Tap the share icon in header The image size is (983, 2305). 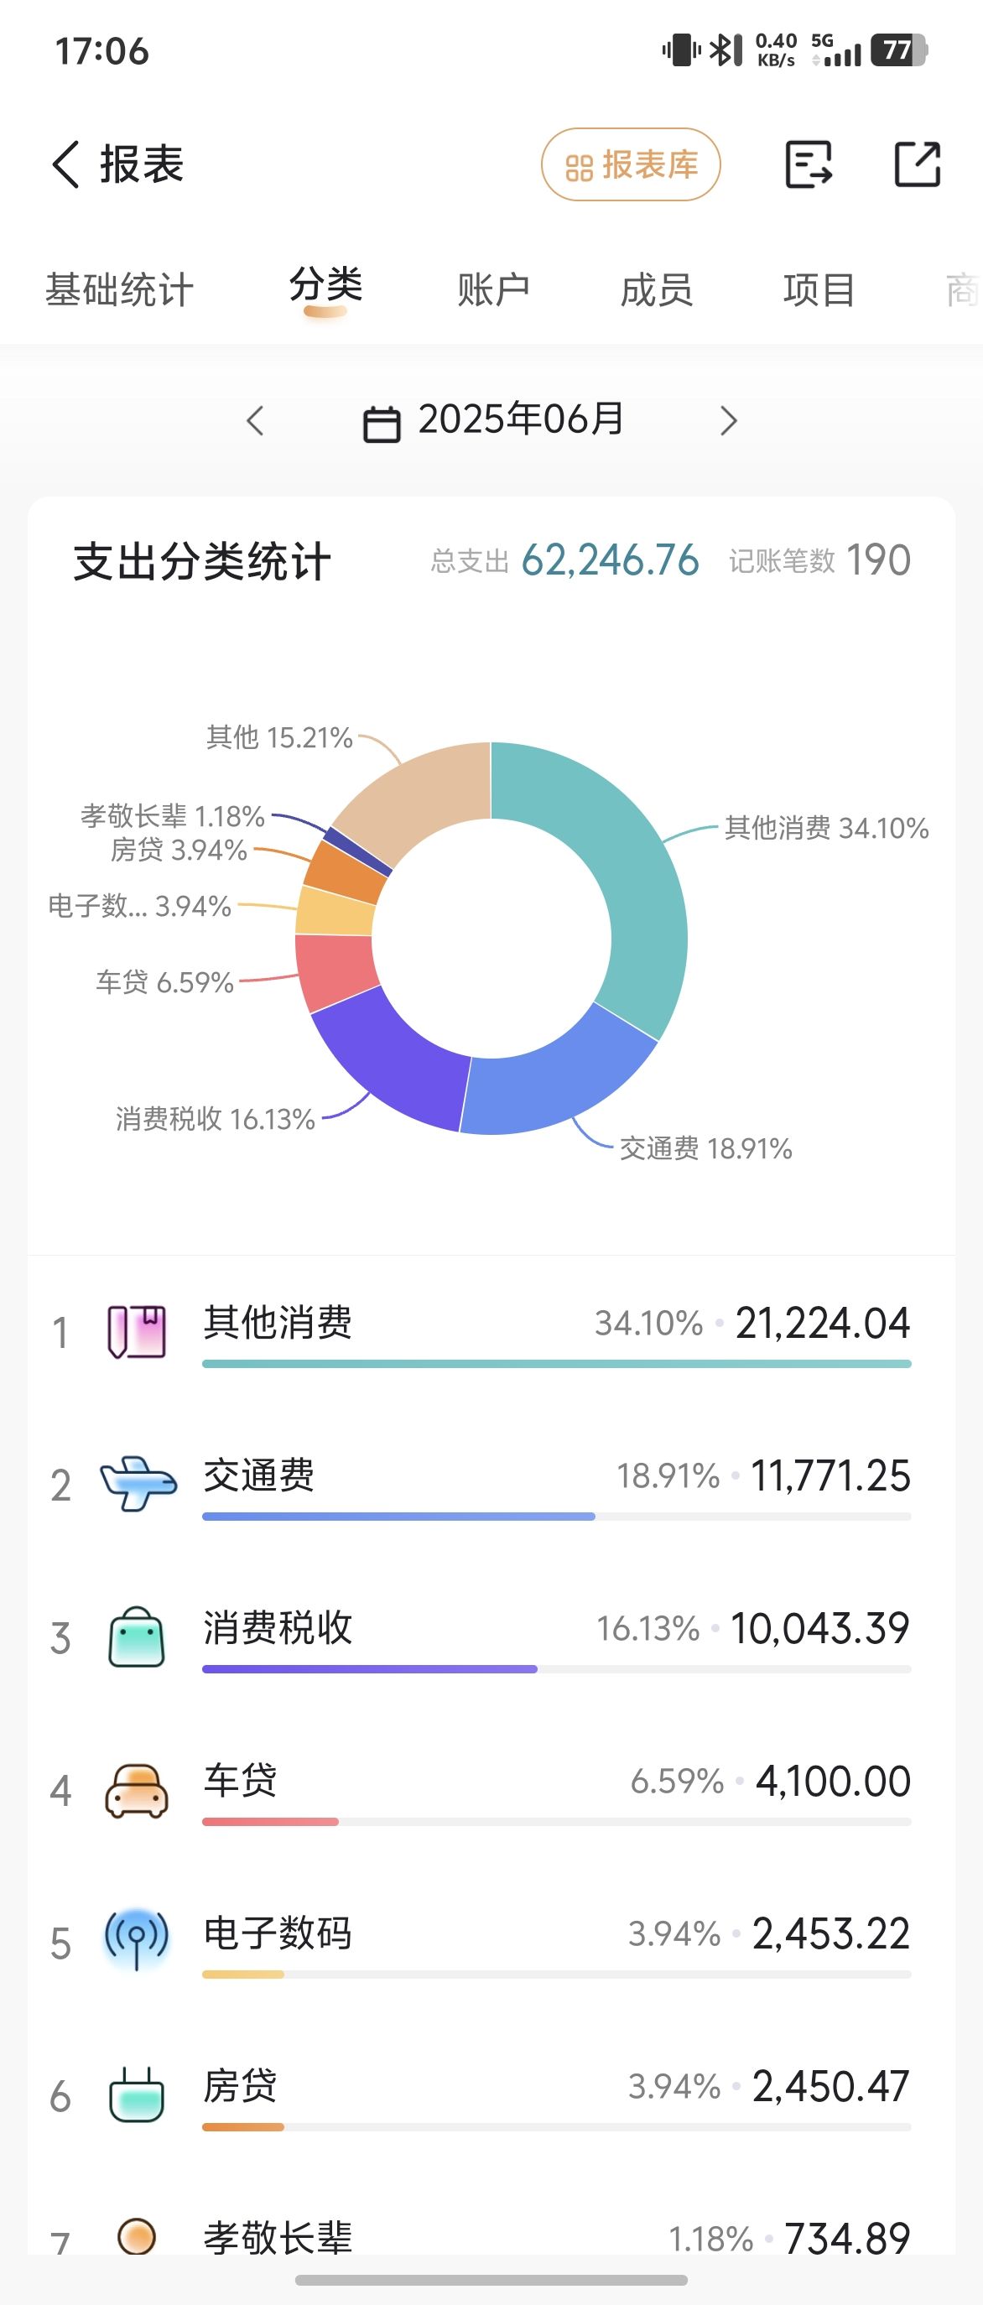pos(918,164)
